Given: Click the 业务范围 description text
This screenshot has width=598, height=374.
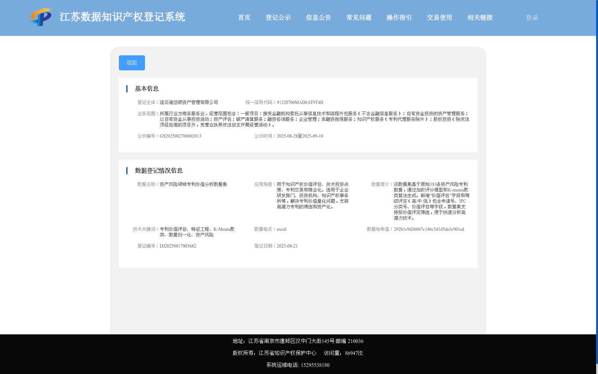Looking at the screenshot, I should pyautogui.click(x=314, y=119).
